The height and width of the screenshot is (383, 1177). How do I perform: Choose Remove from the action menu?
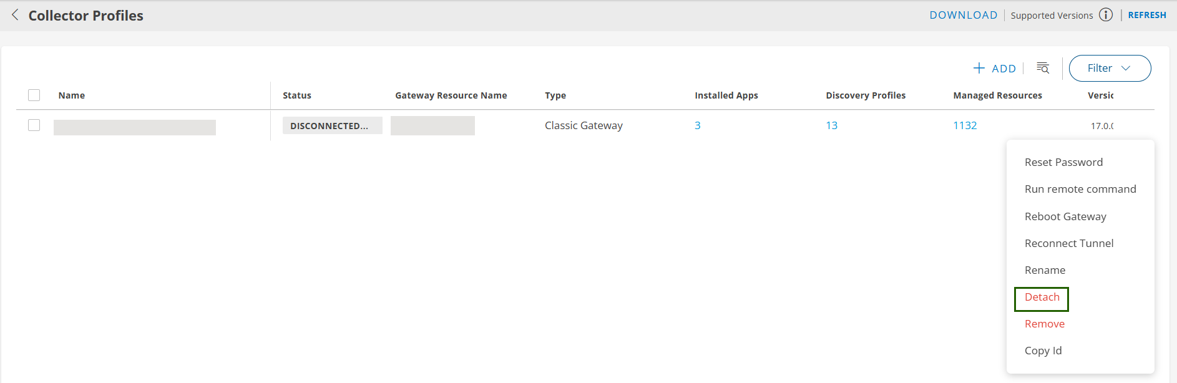[x=1044, y=324]
